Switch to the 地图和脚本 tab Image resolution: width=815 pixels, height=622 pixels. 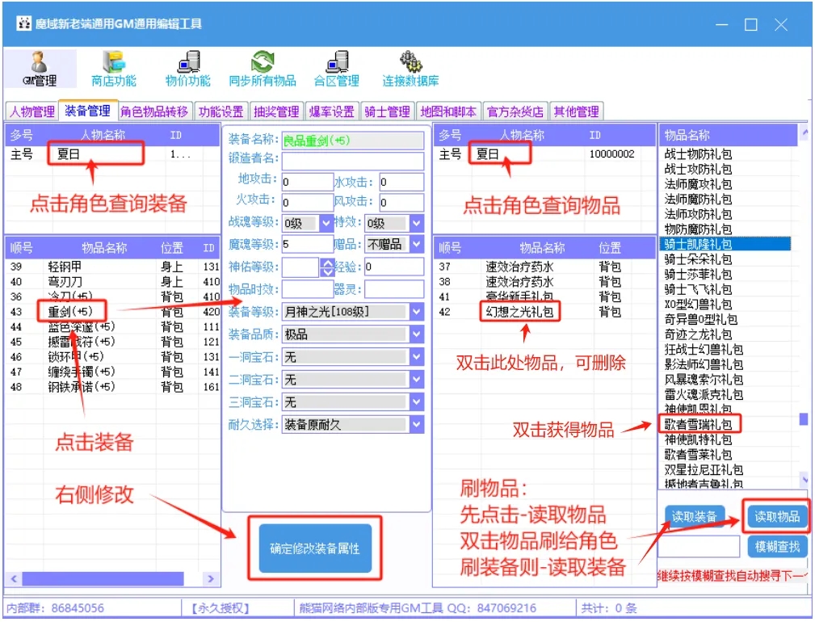pyautogui.click(x=448, y=111)
